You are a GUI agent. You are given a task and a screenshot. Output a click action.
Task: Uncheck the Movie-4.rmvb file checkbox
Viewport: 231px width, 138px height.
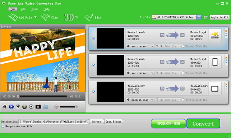click(x=94, y=65)
